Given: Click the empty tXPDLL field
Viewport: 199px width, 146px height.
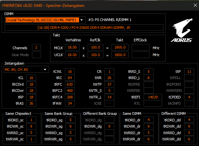Looking at the screenshot, I should pos(189,78).
